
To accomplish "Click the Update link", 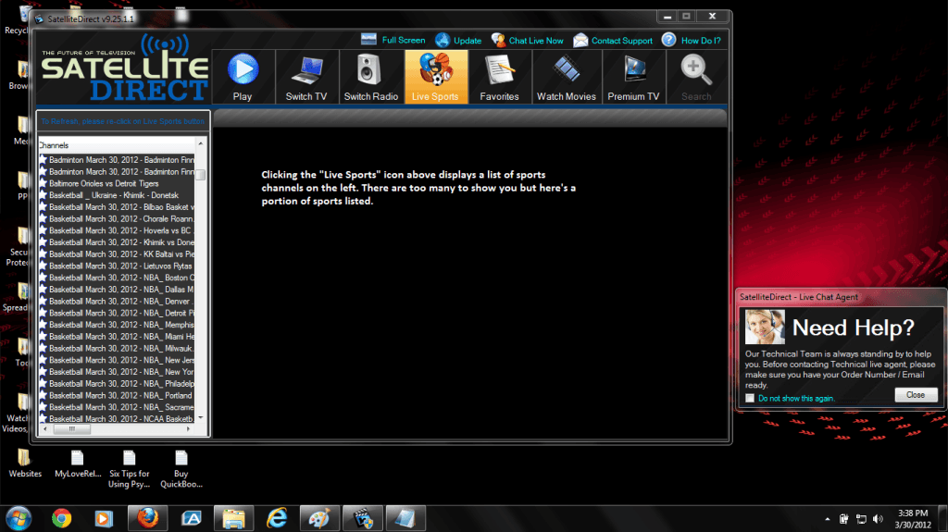I will 458,41.
